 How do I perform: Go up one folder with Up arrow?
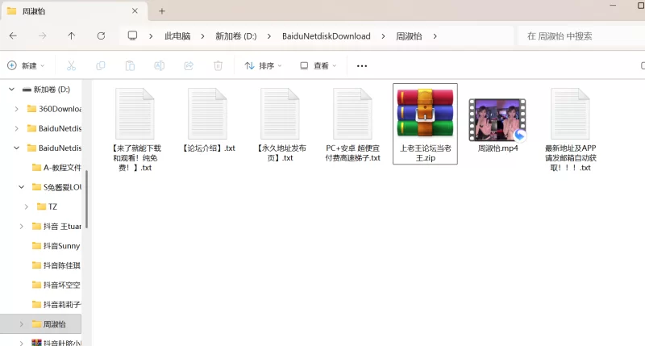[72, 36]
